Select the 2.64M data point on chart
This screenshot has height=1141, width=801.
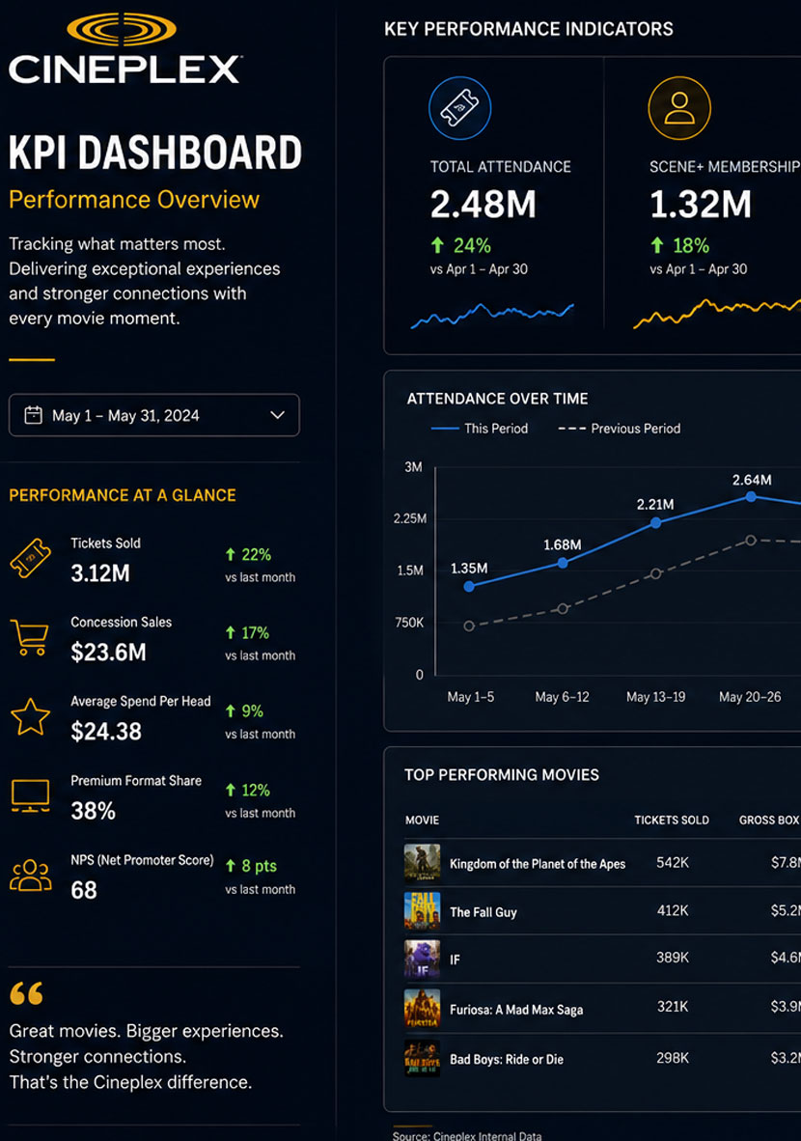[751, 496]
